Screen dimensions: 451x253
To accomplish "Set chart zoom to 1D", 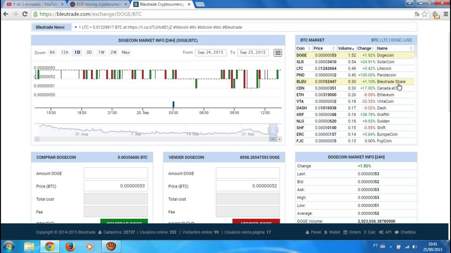I will 78,52.
